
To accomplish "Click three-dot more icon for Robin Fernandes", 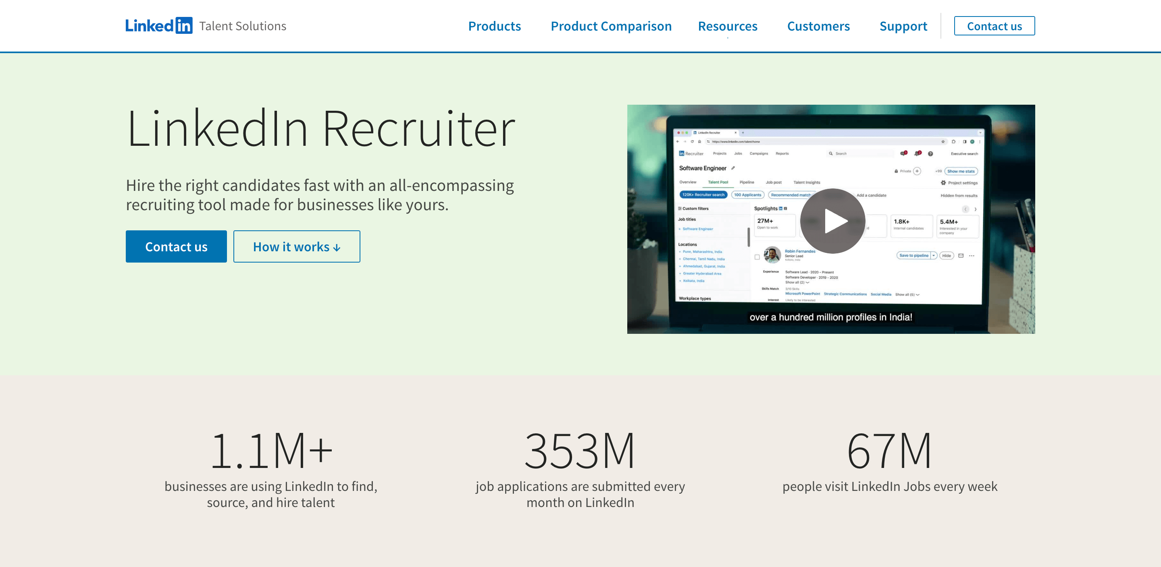I will tap(972, 256).
